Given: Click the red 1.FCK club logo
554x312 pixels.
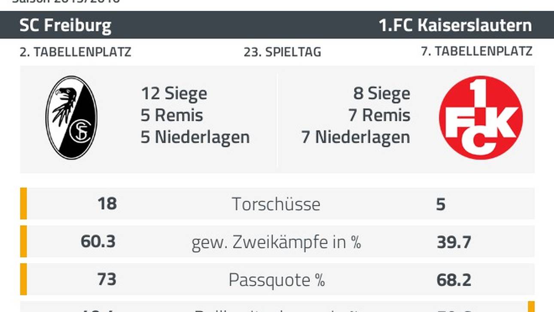Looking at the screenshot, I should [x=481, y=118].
